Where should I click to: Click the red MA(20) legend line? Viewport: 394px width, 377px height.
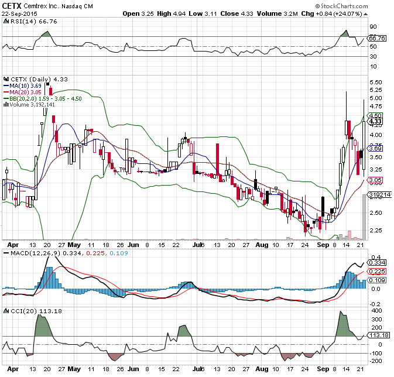point(6,92)
